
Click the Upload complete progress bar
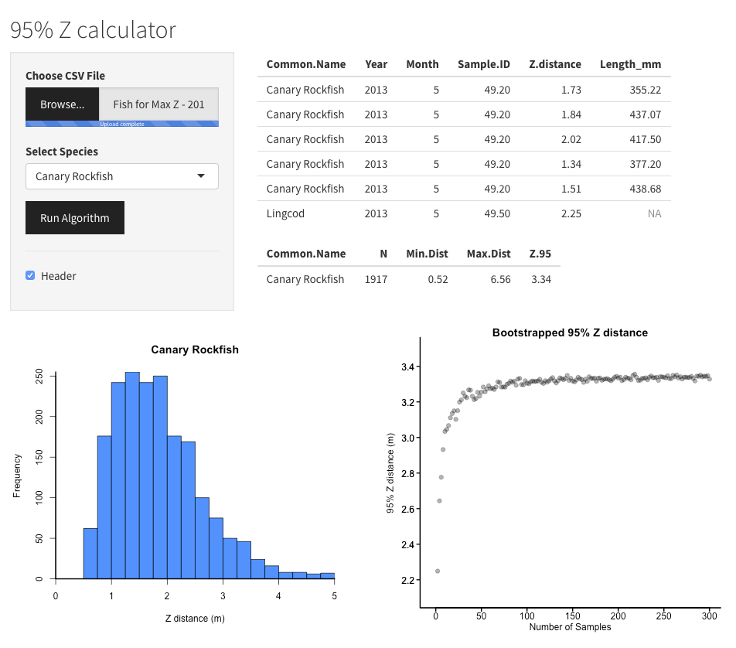(x=121, y=124)
